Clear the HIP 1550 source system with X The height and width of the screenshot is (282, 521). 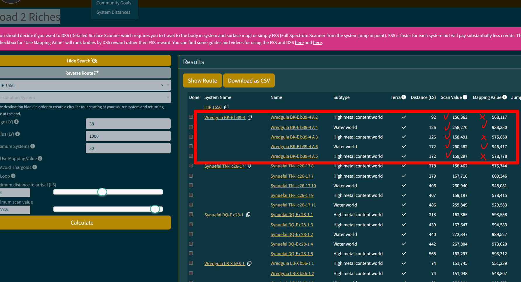[x=162, y=85]
